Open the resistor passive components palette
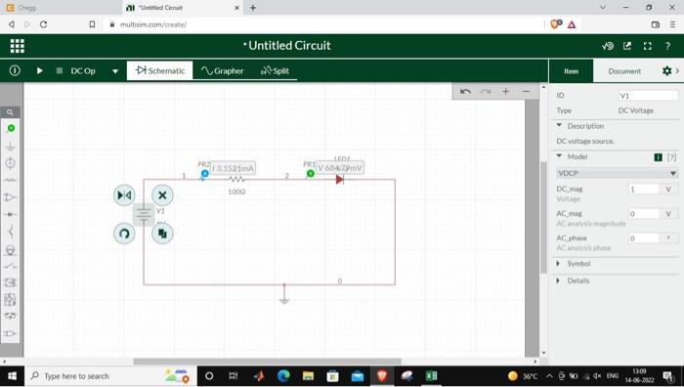The width and height of the screenshot is (684, 387). coord(10,180)
